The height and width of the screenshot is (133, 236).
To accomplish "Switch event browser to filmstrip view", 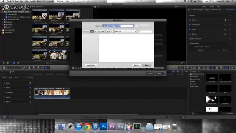I will point(14,63).
